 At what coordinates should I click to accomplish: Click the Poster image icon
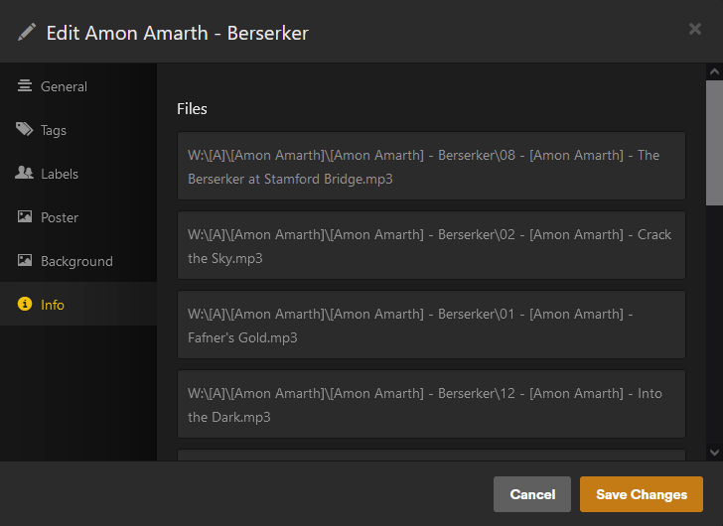coord(25,217)
